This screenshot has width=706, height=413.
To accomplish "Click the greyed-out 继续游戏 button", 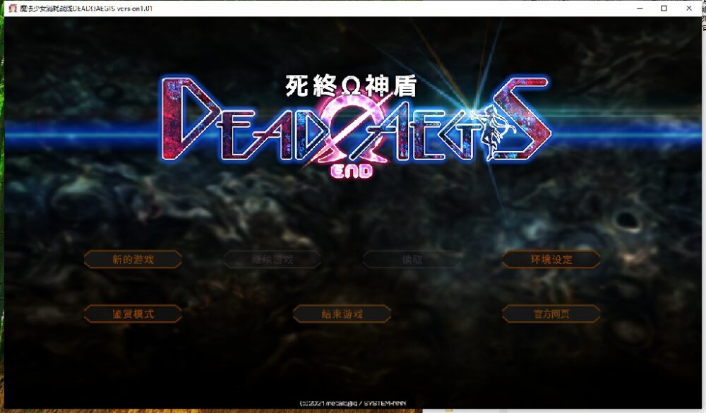I will coord(273,259).
